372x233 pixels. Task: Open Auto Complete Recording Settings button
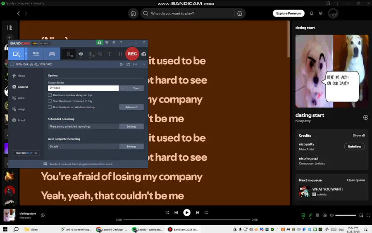click(x=131, y=147)
